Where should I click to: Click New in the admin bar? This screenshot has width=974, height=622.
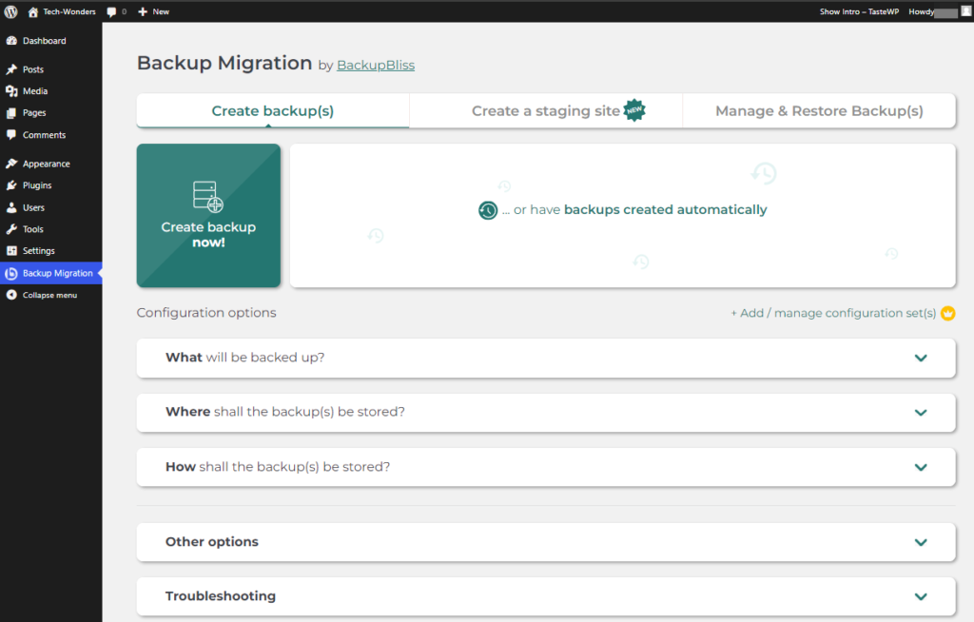coord(161,11)
